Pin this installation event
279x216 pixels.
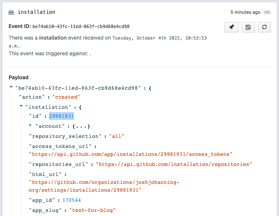point(231,27)
